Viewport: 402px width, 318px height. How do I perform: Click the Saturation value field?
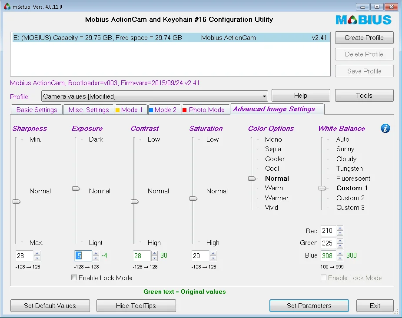pyautogui.click(x=201, y=255)
